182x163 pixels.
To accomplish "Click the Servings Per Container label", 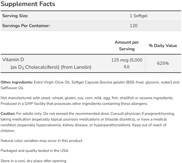I will 26,26.
